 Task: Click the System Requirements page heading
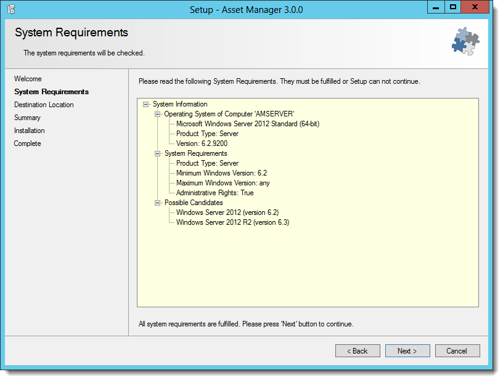click(x=72, y=33)
